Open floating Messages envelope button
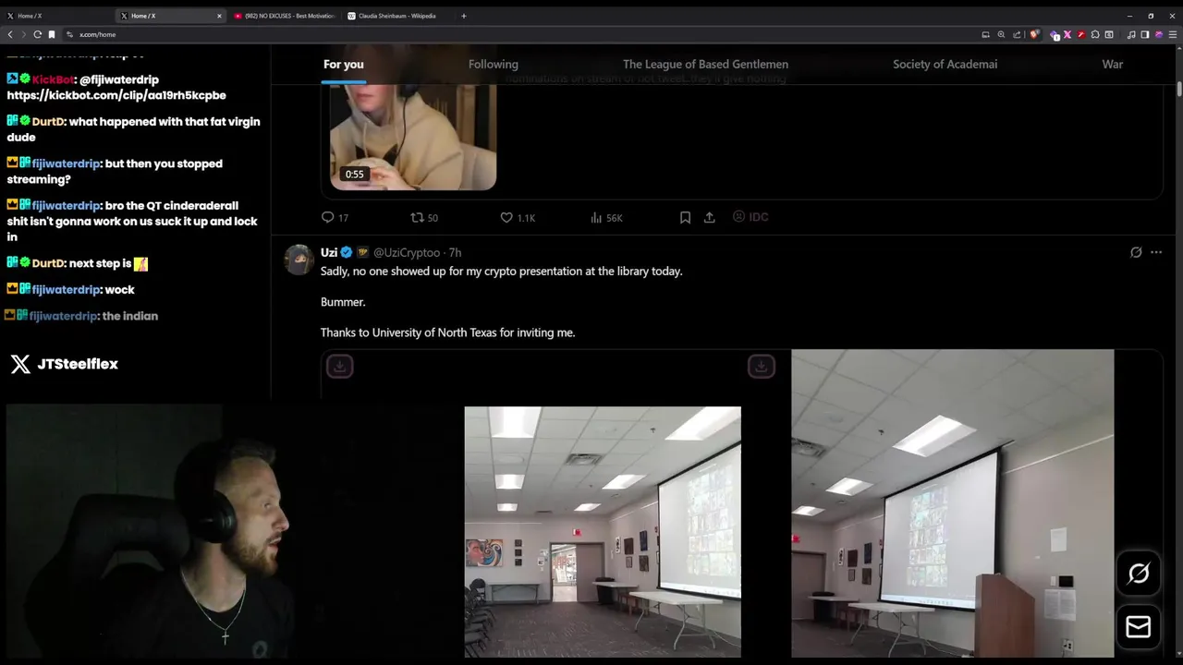This screenshot has height=665, width=1183. pos(1139,627)
